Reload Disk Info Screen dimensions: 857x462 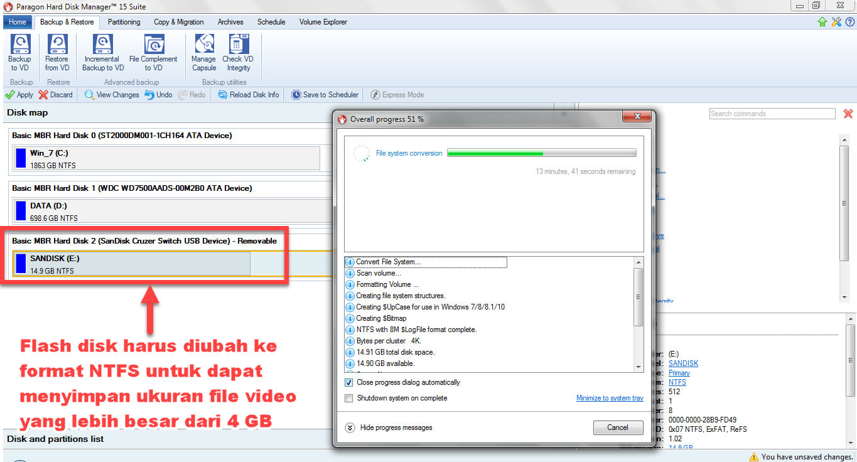(249, 95)
